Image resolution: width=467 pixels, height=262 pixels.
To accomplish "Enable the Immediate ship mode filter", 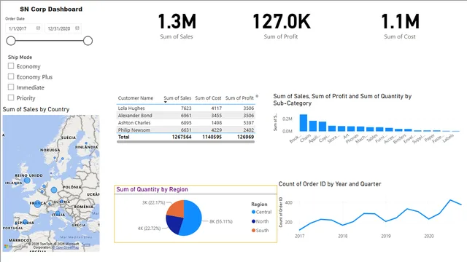I will [11, 87].
